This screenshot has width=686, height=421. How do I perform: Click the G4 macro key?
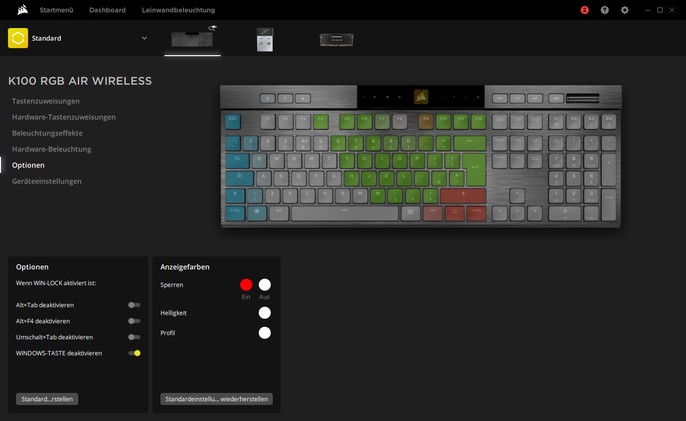tap(609, 121)
